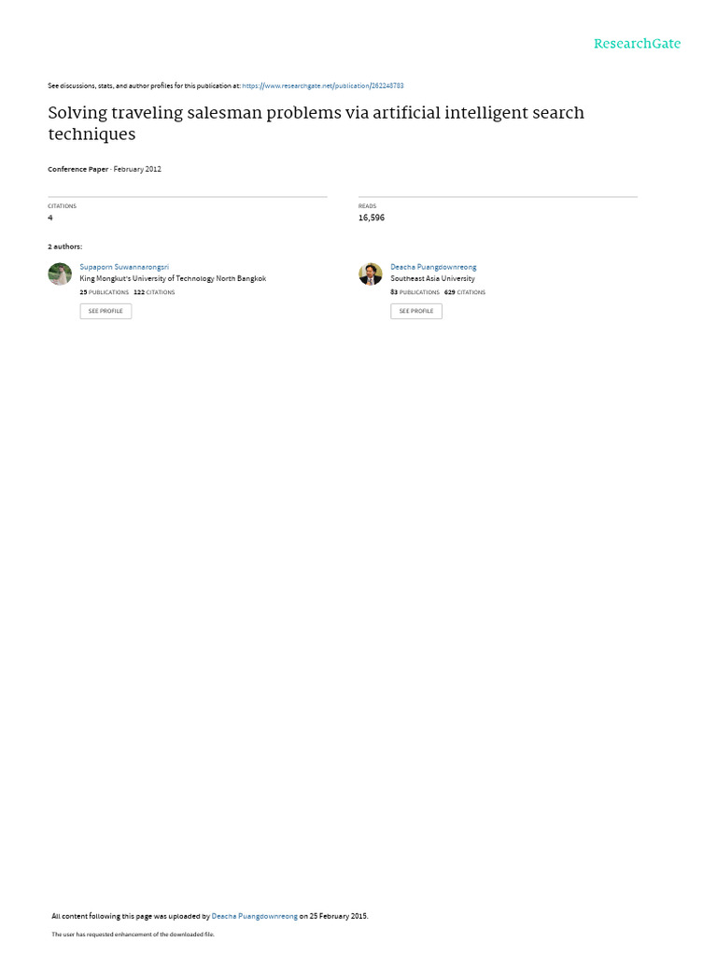This screenshot has width=717, height=956.
Task: Click the Southeast Asia University affiliation
Action: 433,278
